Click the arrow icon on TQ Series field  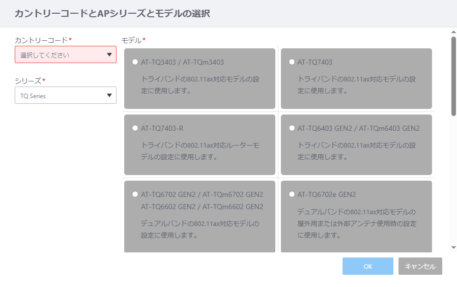pyautogui.click(x=109, y=95)
